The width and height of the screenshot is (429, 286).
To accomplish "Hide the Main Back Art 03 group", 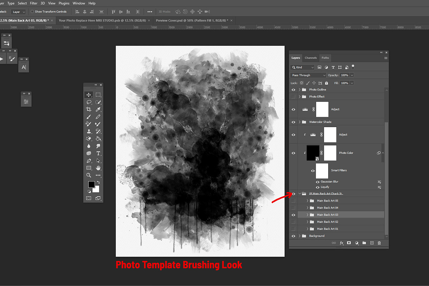I will (294, 215).
